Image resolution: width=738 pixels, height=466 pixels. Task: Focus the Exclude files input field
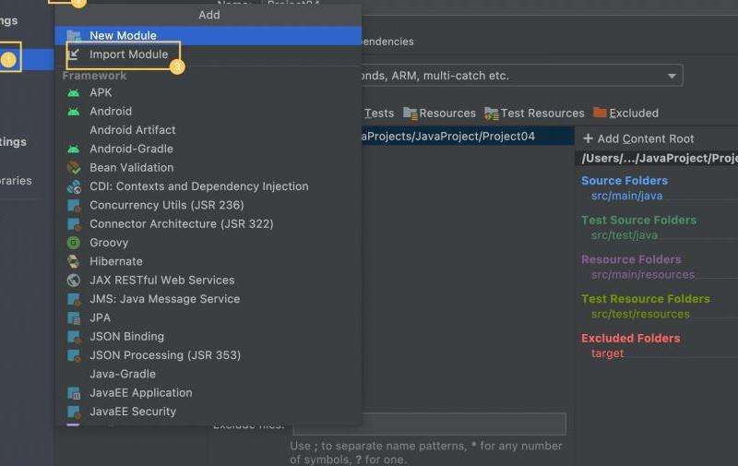pos(429,424)
